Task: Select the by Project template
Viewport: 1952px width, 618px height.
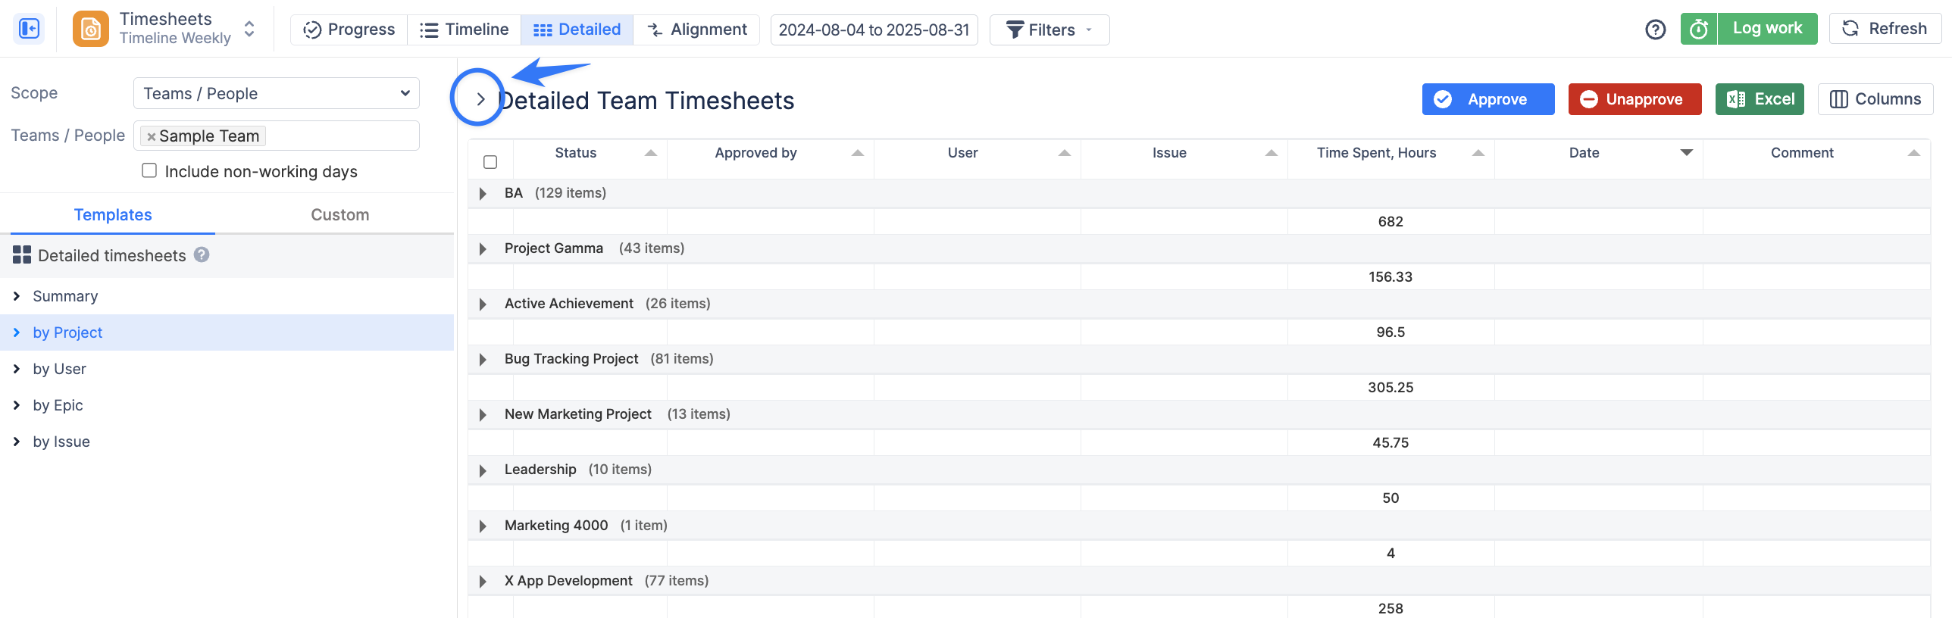Action: pos(227,332)
